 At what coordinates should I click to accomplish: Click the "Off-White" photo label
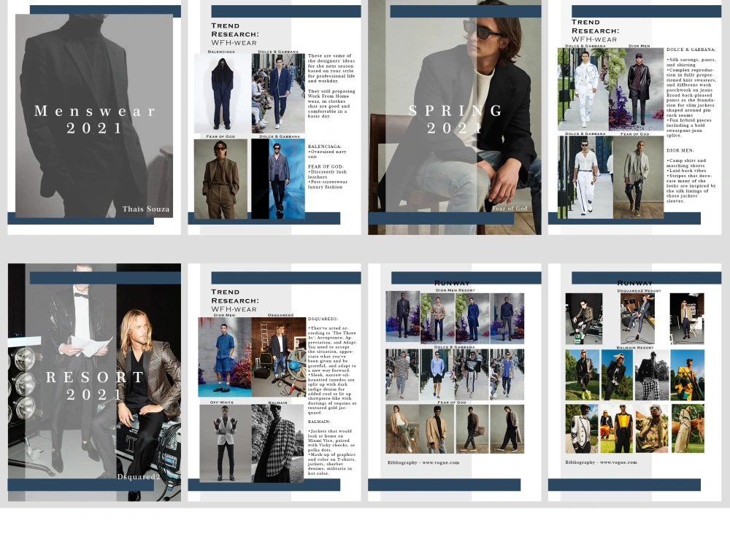[222, 403]
